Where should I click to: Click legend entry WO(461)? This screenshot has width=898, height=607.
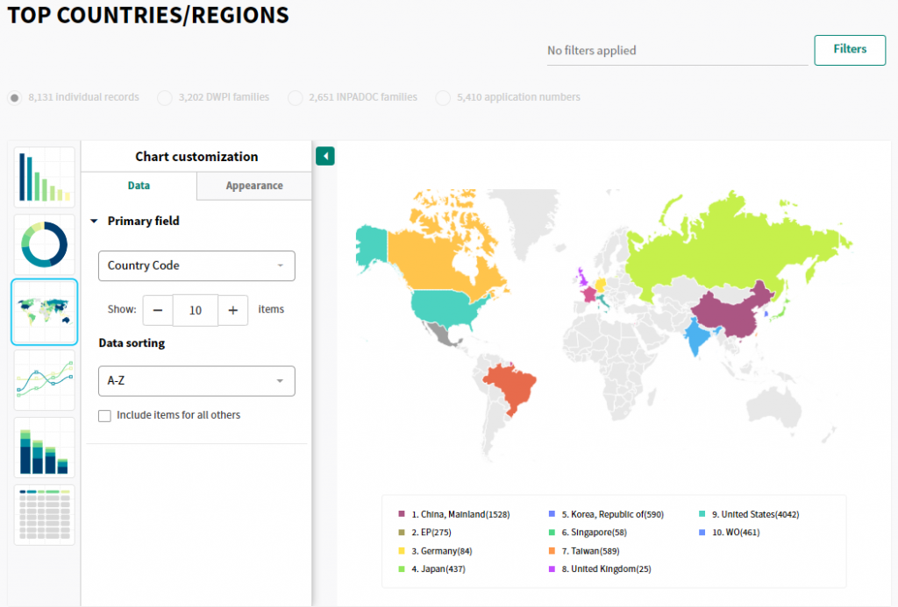coord(736,532)
